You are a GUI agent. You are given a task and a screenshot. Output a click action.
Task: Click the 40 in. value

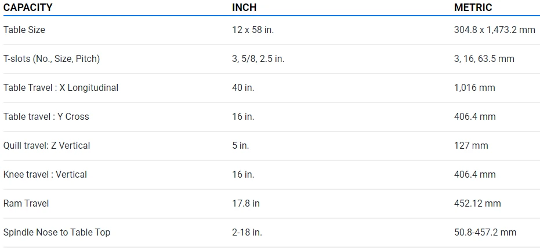[x=243, y=87]
